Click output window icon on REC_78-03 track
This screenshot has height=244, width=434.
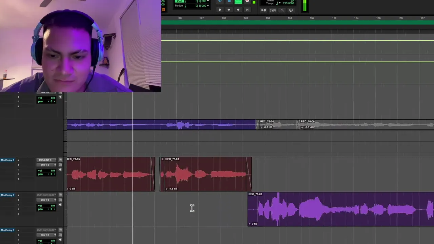[60, 195]
